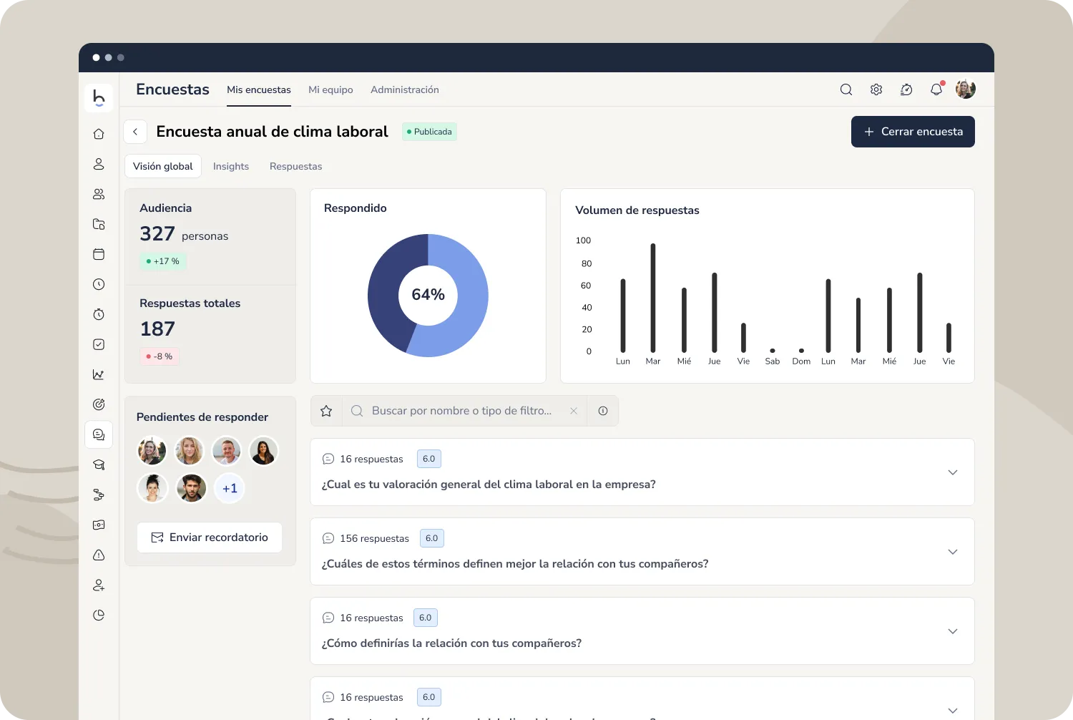Open user avatar in top bar
The image size is (1073, 720).
[x=966, y=89]
